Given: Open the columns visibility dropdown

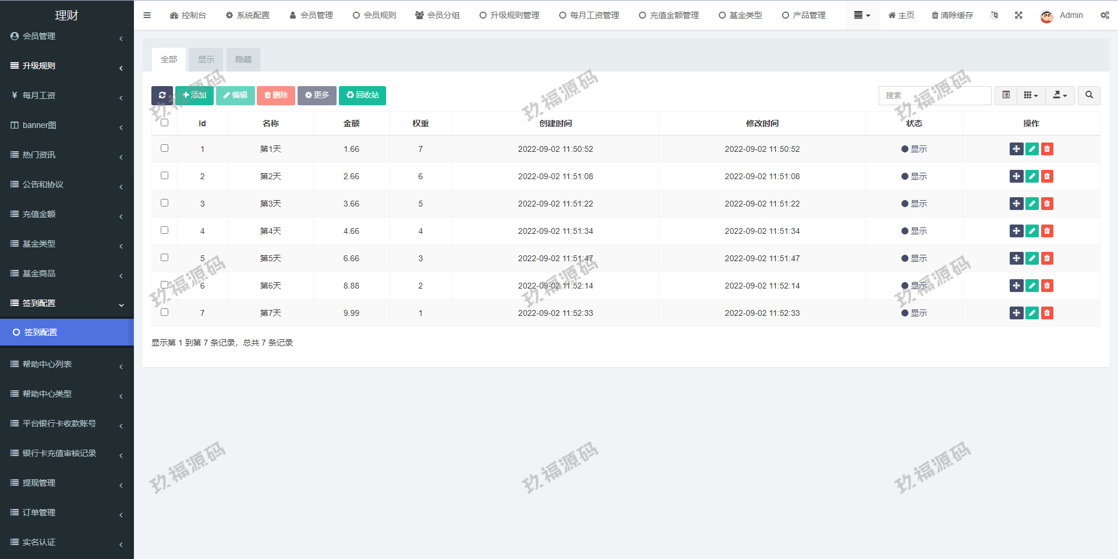Looking at the screenshot, I should click(1031, 95).
